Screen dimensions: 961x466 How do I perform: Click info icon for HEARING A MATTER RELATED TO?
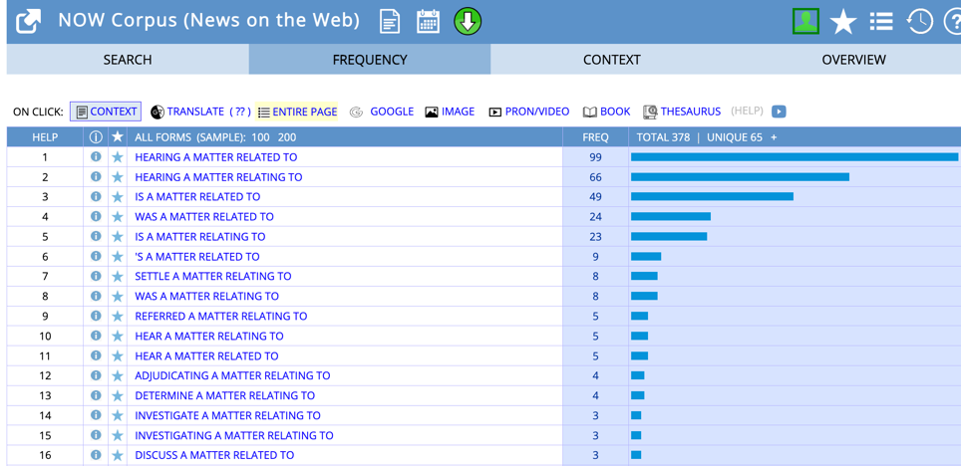(96, 156)
